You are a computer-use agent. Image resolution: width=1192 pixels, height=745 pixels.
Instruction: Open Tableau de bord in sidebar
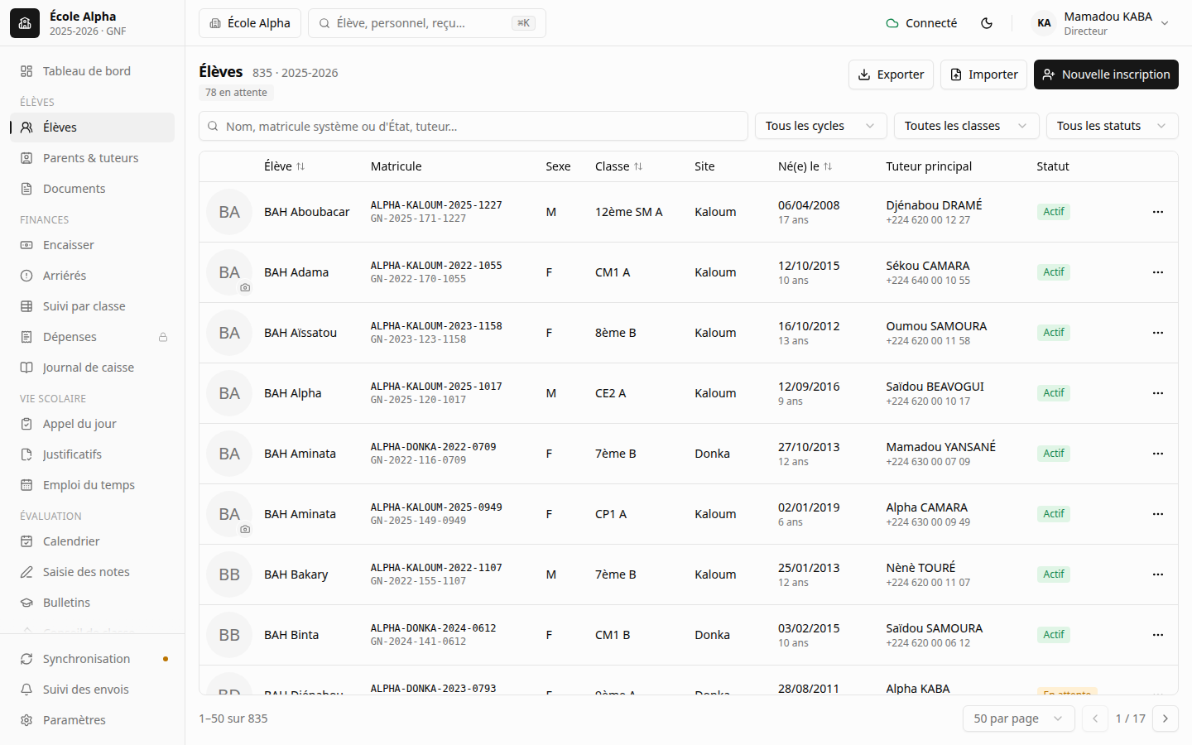(x=93, y=71)
